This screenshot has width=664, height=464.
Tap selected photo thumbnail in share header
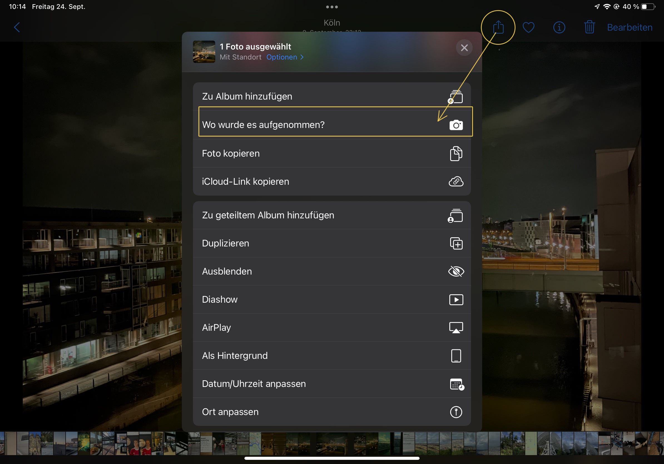(x=204, y=52)
